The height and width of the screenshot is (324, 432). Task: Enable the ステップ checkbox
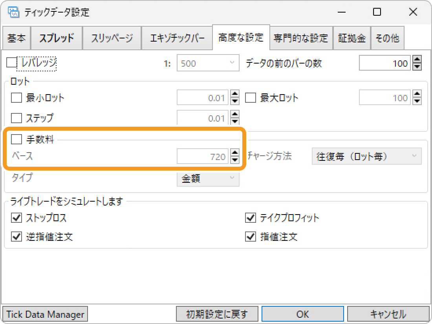pyautogui.click(x=16, y=118)
